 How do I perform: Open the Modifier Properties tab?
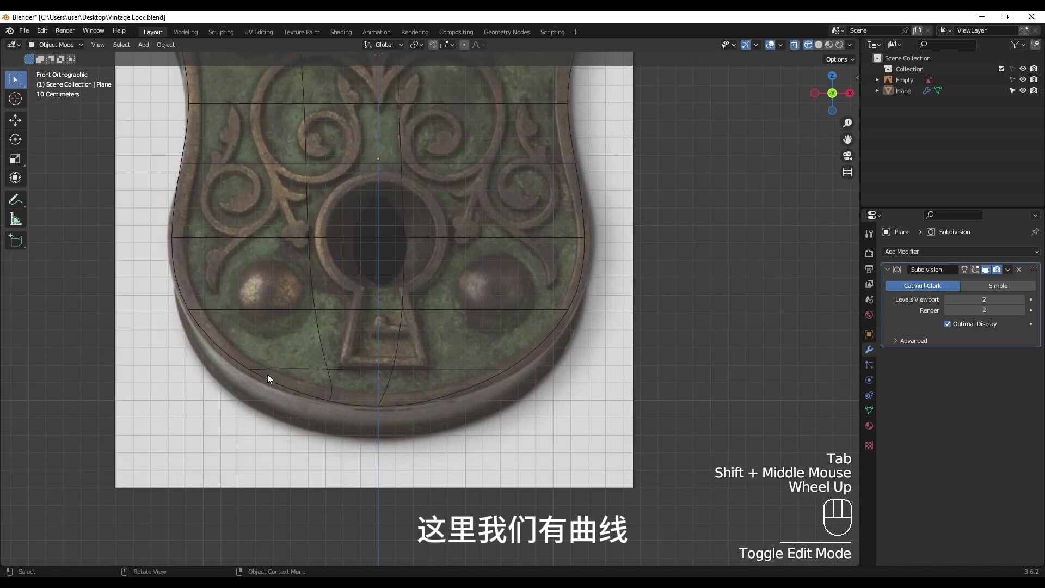(869, 350)
